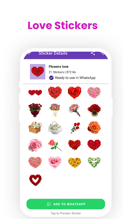Preview the double red hearts sticker

pos(35,93)
